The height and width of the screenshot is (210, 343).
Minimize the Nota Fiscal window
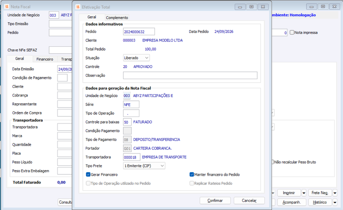tap(312, 6)
